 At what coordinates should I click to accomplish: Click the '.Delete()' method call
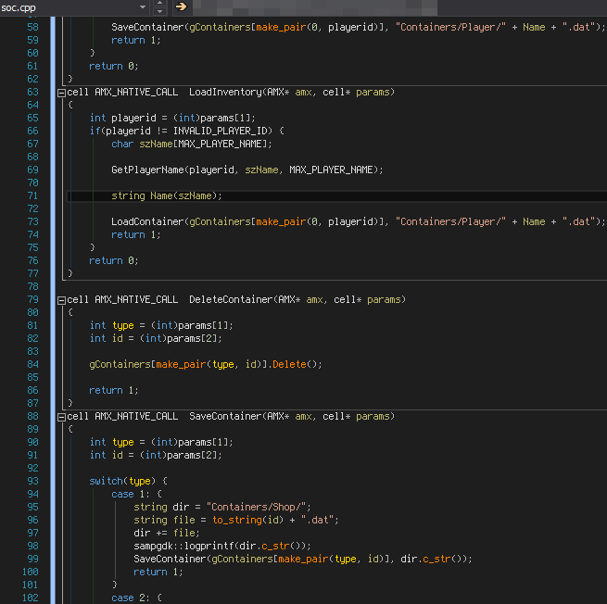click(x=295, y=364)
